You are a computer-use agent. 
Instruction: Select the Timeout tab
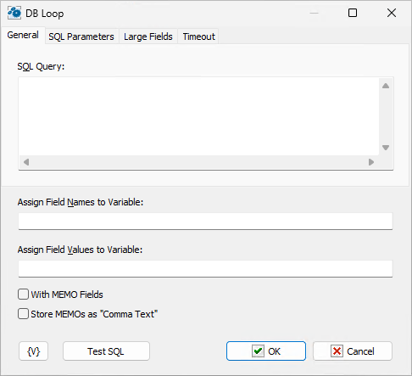(198, 36)
